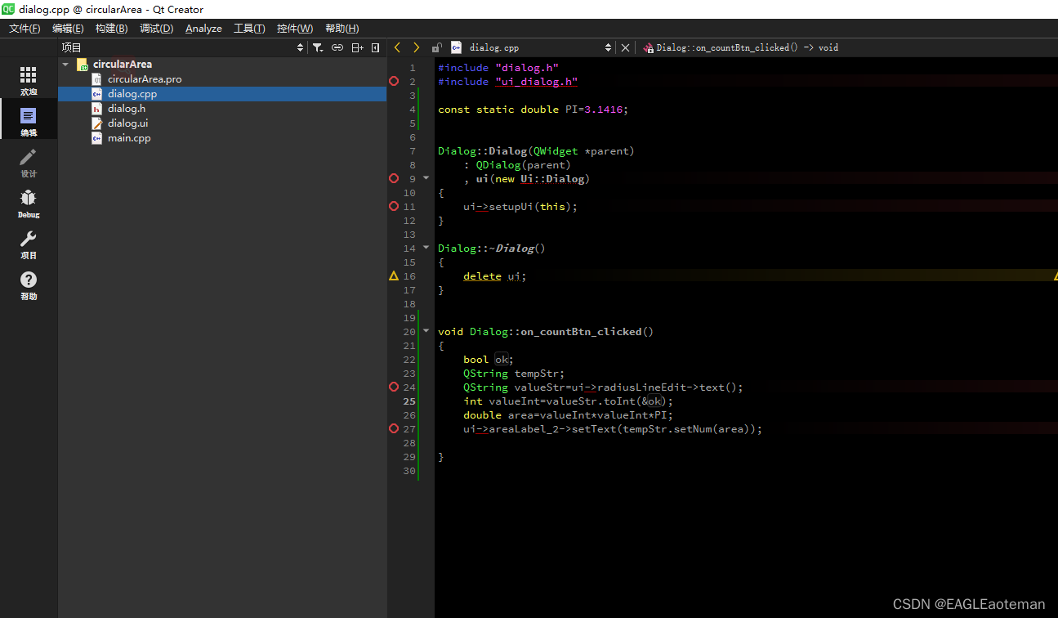Open the Help mode (帮助) question icon
The width and height of the screenshot is (1058, 618).
29,284
